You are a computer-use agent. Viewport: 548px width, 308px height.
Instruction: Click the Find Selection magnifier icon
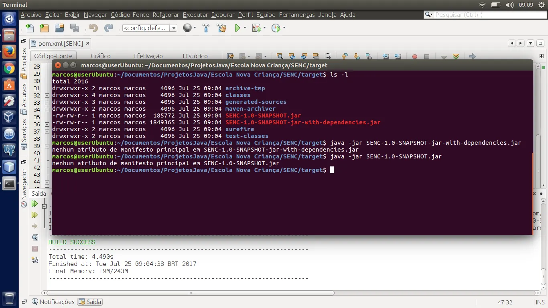click(280, 57)
